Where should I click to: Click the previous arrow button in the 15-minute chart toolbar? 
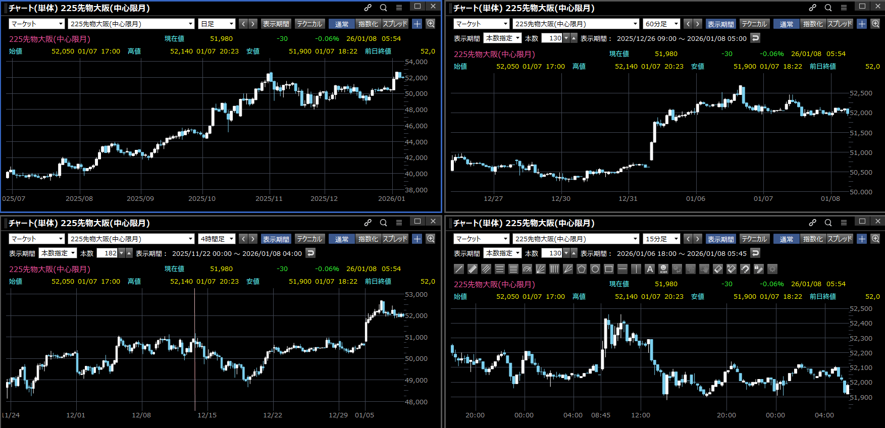point(688,239)
